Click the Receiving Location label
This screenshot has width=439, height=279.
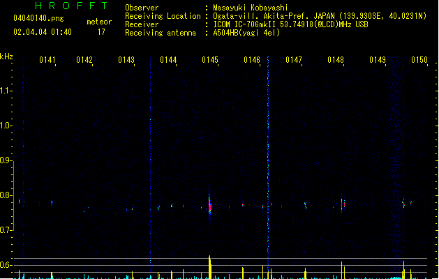(x=163, y=16)
